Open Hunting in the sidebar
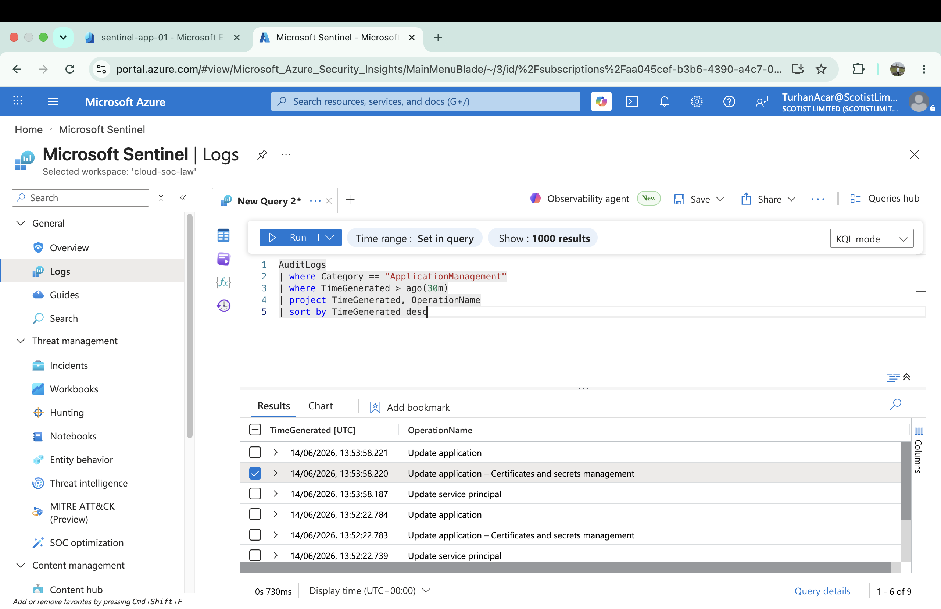The image size is (941, 609). pyautogui.click(x=67, y=413)
